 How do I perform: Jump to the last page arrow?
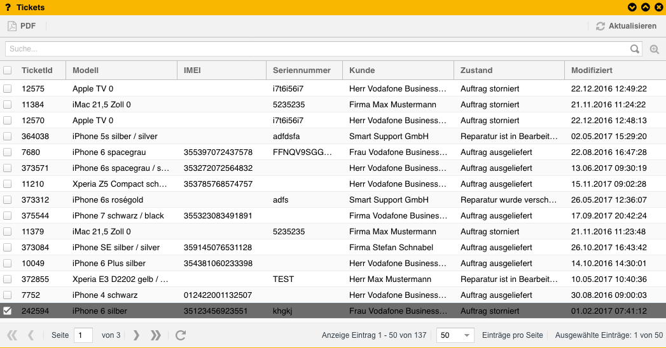pyautogui.click(x=155, y=335)
